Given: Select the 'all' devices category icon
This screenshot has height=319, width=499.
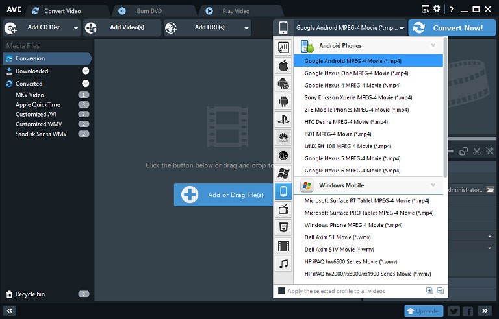Looking at the screenshot, I should (x=283, y=48).
